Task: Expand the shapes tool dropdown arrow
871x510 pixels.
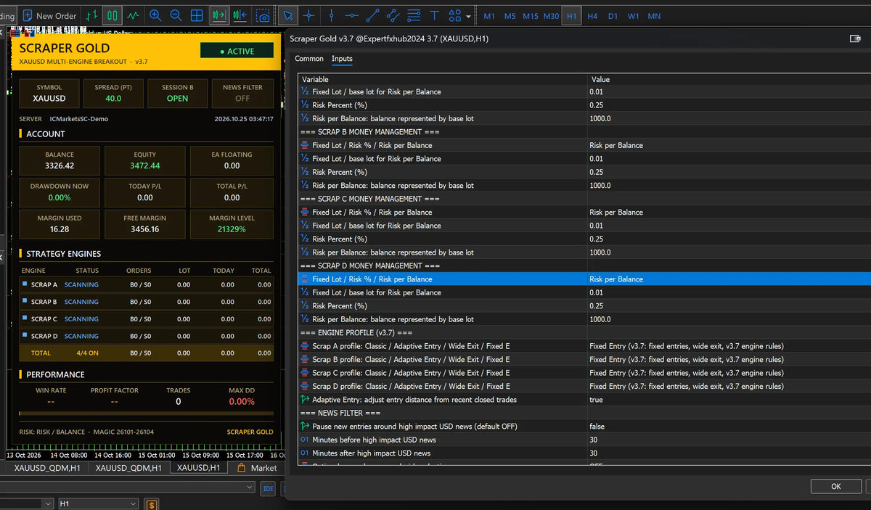Action: point(468,16)
